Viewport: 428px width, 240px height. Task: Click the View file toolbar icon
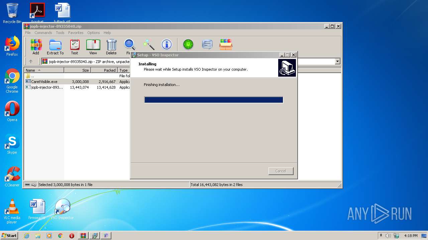click(x=93, y=47)
